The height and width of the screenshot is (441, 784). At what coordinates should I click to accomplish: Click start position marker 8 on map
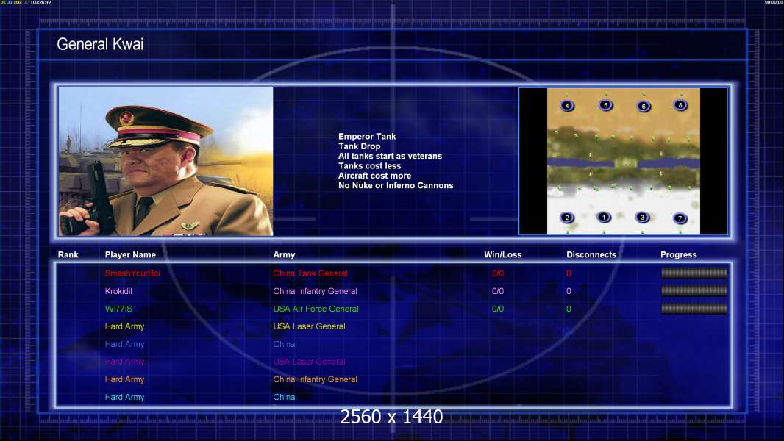point(680,105)
